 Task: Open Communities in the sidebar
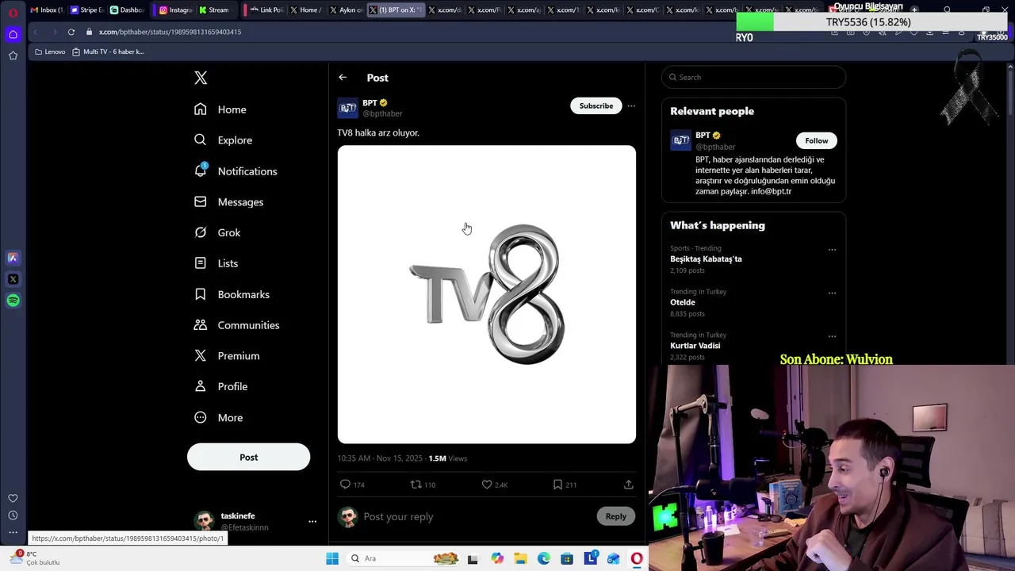pos(236,325)
